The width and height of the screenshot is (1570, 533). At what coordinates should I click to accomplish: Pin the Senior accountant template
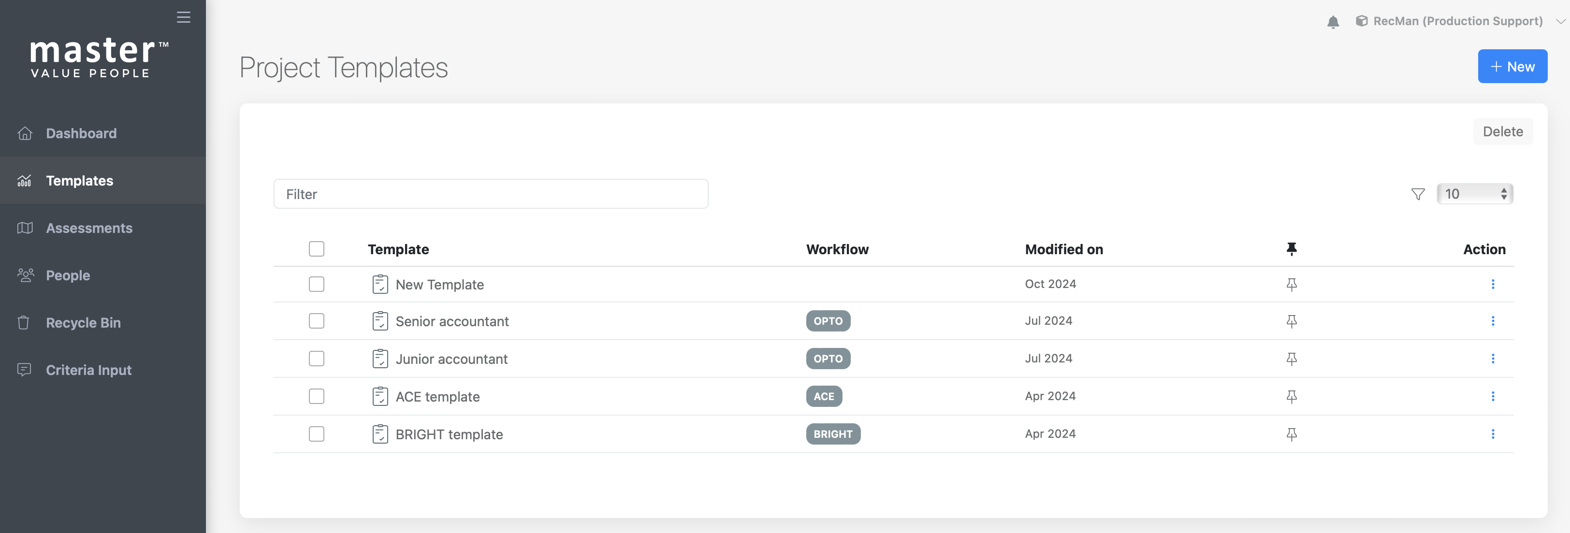(x=1291, y=321)
